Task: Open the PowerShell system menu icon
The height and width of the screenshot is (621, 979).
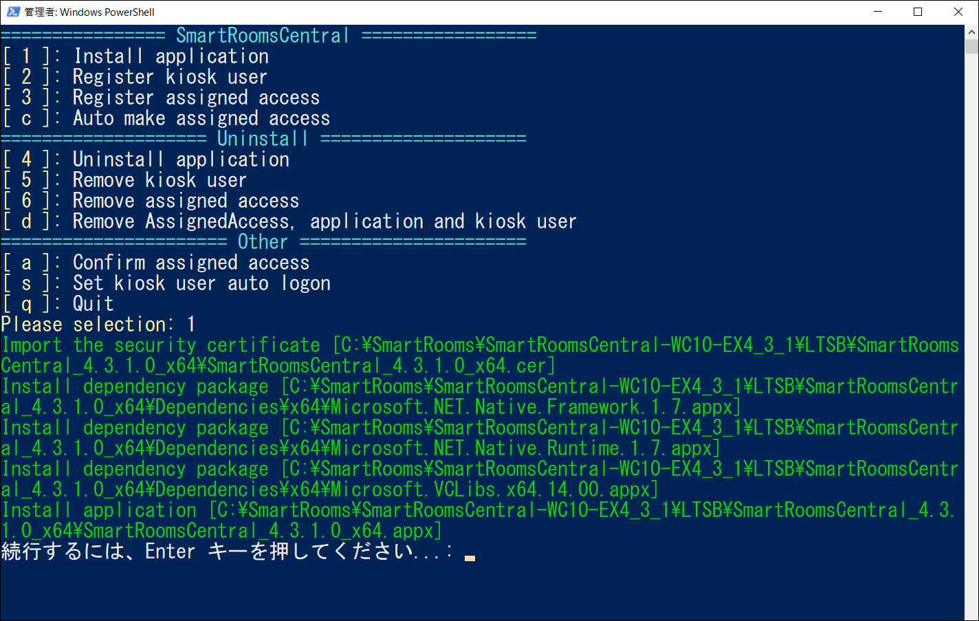Action: (12, 12)
